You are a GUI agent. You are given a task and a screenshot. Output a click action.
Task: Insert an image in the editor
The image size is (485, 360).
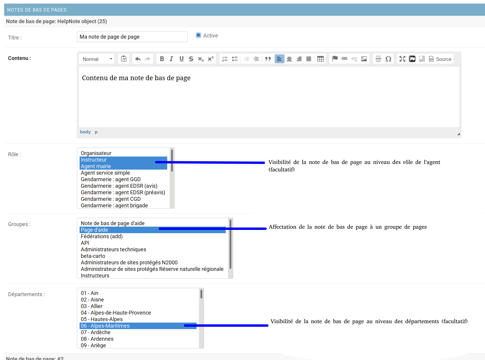coord(364,59)
